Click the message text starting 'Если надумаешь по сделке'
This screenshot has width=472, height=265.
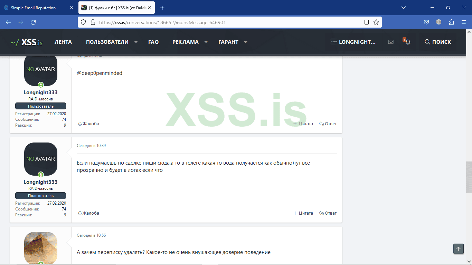click(x=193, y=166)
